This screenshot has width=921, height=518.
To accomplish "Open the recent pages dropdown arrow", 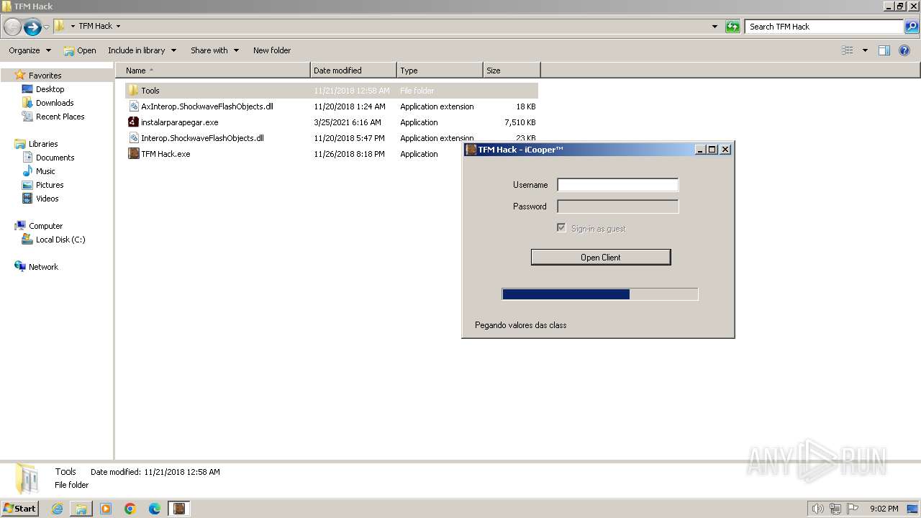I will 46,27.
